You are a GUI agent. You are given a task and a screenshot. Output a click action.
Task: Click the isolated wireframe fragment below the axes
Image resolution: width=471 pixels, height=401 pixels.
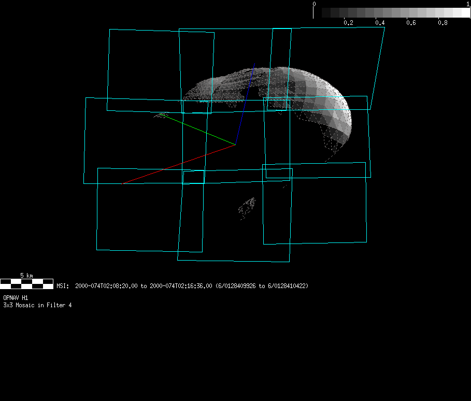coord(247,207)
